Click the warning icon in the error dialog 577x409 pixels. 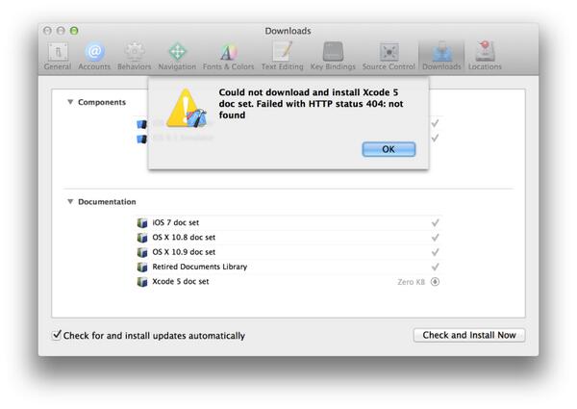[187, 108]
